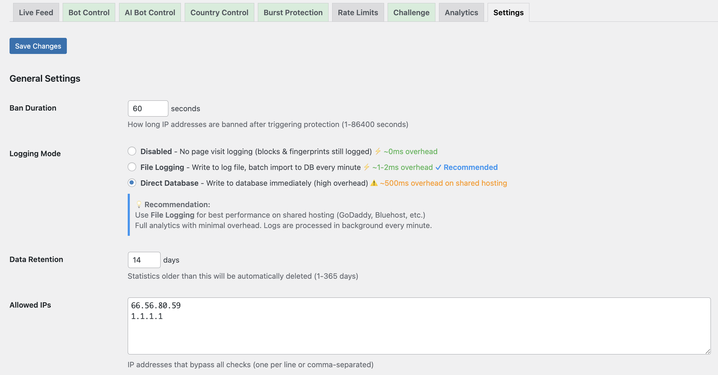The image size is (718, 375).
Task: Open the AI Bot Control tab
Action: coord(150,13)
